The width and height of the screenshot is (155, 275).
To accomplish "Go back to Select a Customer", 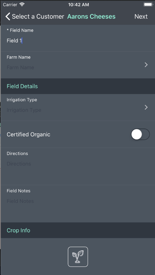I will (38, 17).
